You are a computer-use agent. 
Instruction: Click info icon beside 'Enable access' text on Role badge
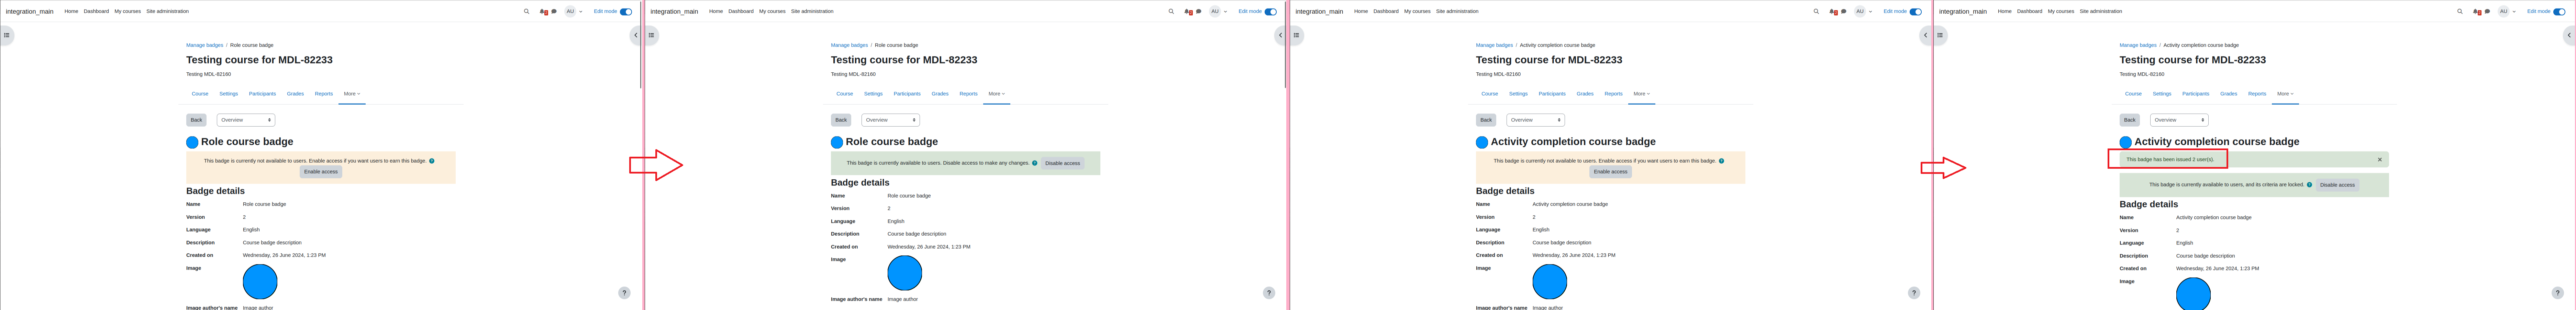tap(432, 160)
